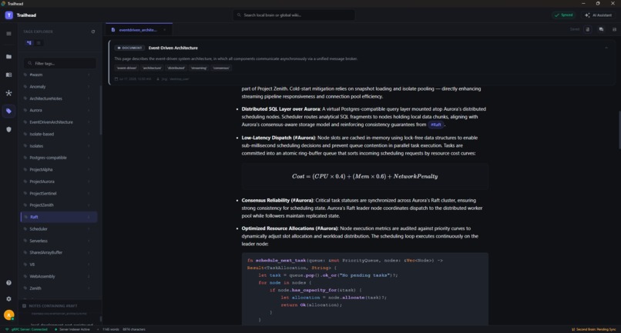Image resolution: width=621 pixels, height=333 pixels.
Task: Click the gRPC Server Connected status
Action: coord(26,329)
